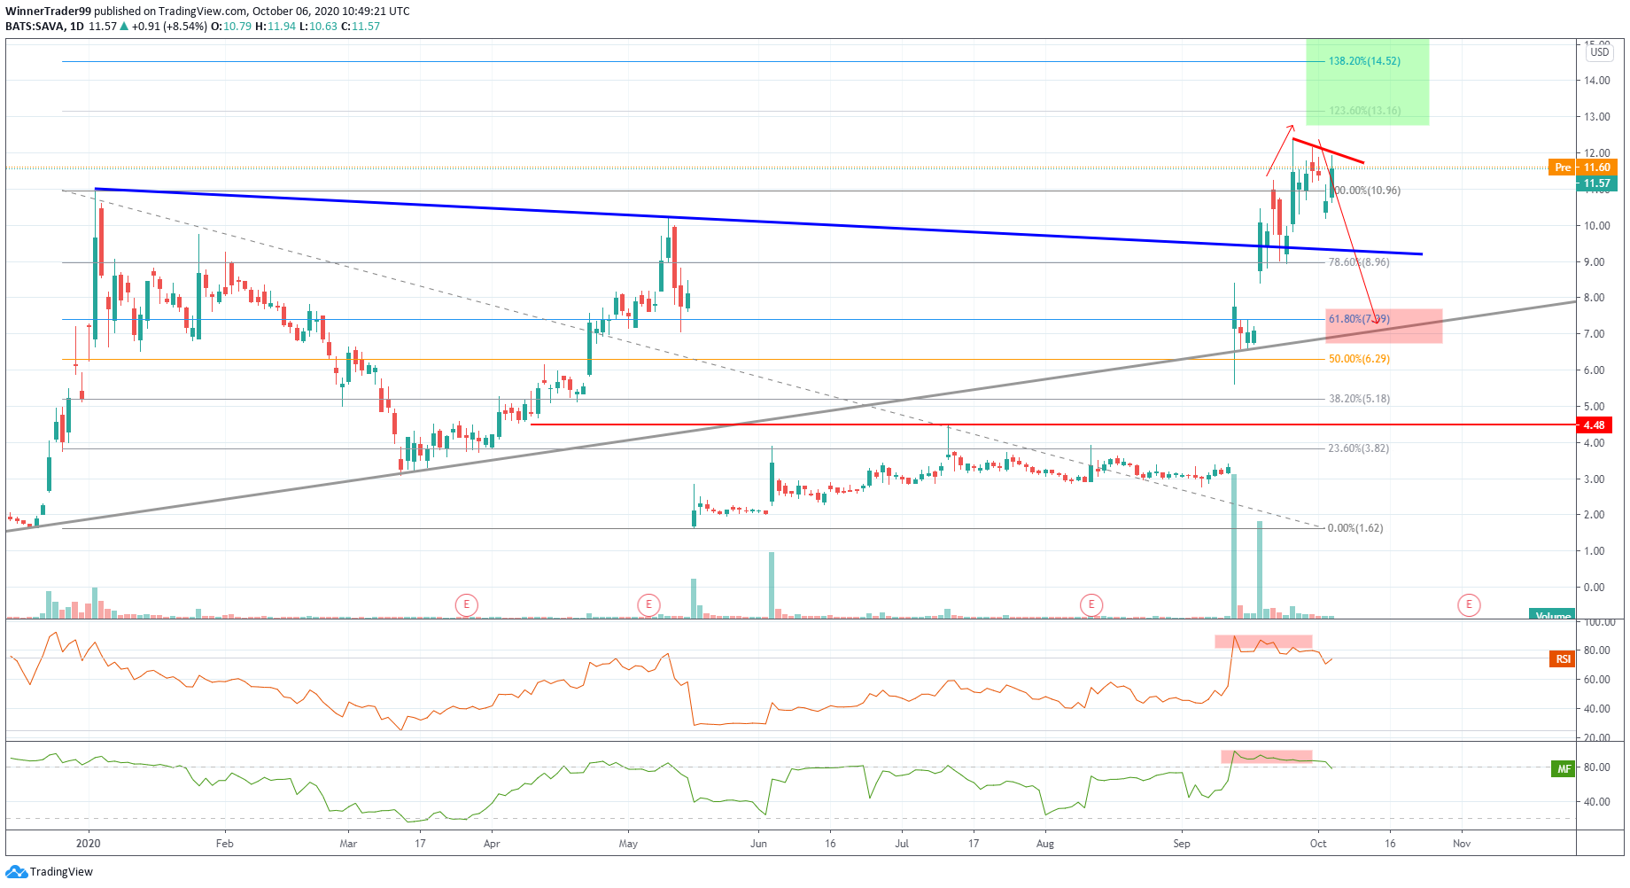Click the pink support zone rectangle near 61.80%
Viewport: 1630px width, 888px height.
click(x=1384, y=326)
